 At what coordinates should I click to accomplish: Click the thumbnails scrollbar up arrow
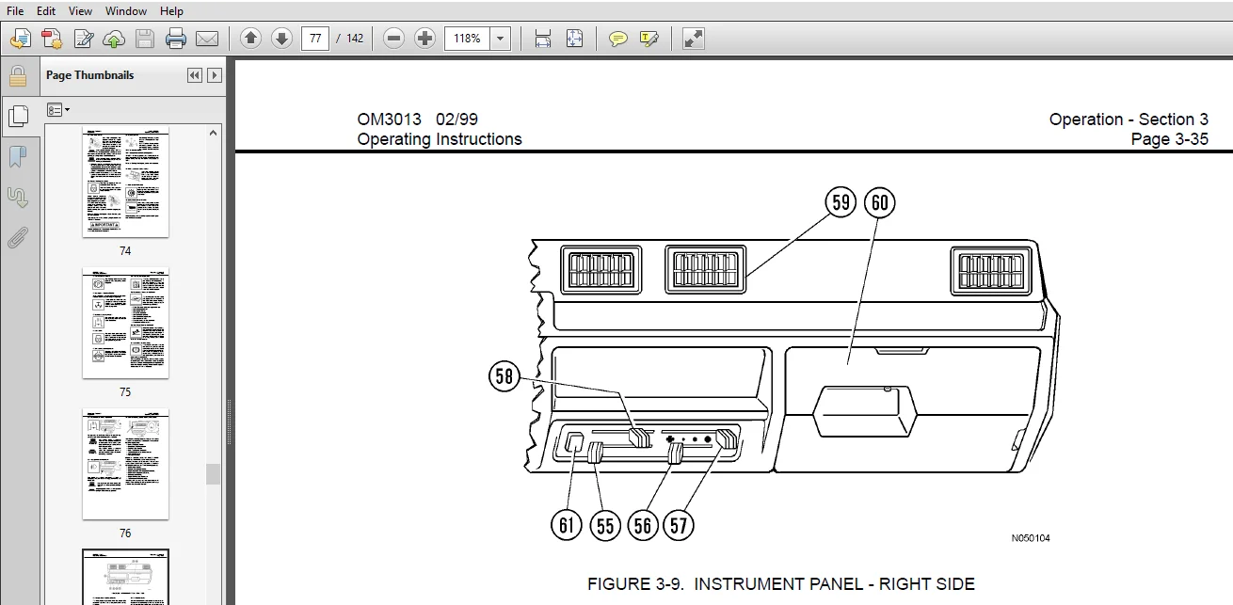click(214, 133)
